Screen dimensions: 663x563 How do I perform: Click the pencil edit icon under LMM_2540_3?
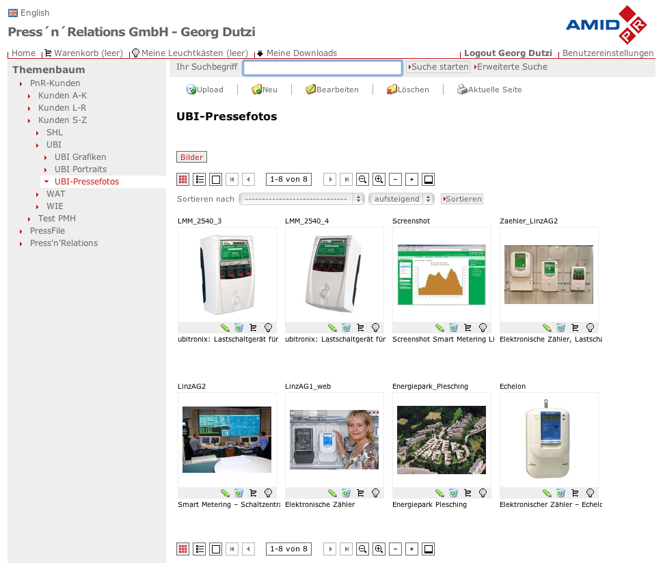pos(225,328)
